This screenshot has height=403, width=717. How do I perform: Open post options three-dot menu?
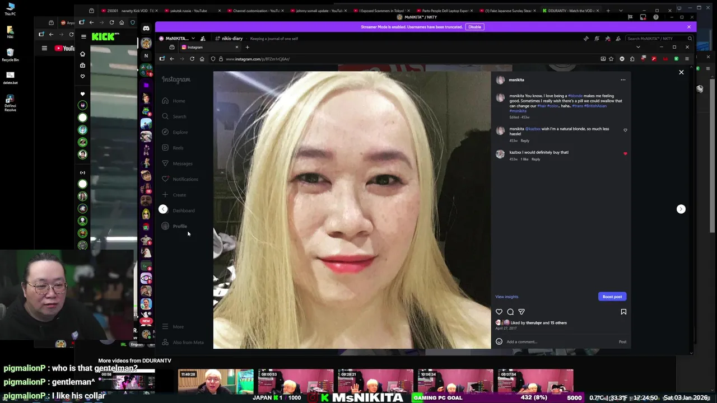(x=623, y=79)
